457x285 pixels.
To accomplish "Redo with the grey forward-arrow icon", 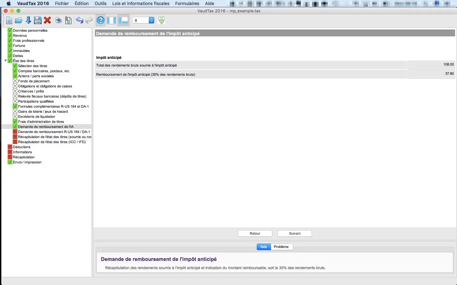I will (89, 21).
